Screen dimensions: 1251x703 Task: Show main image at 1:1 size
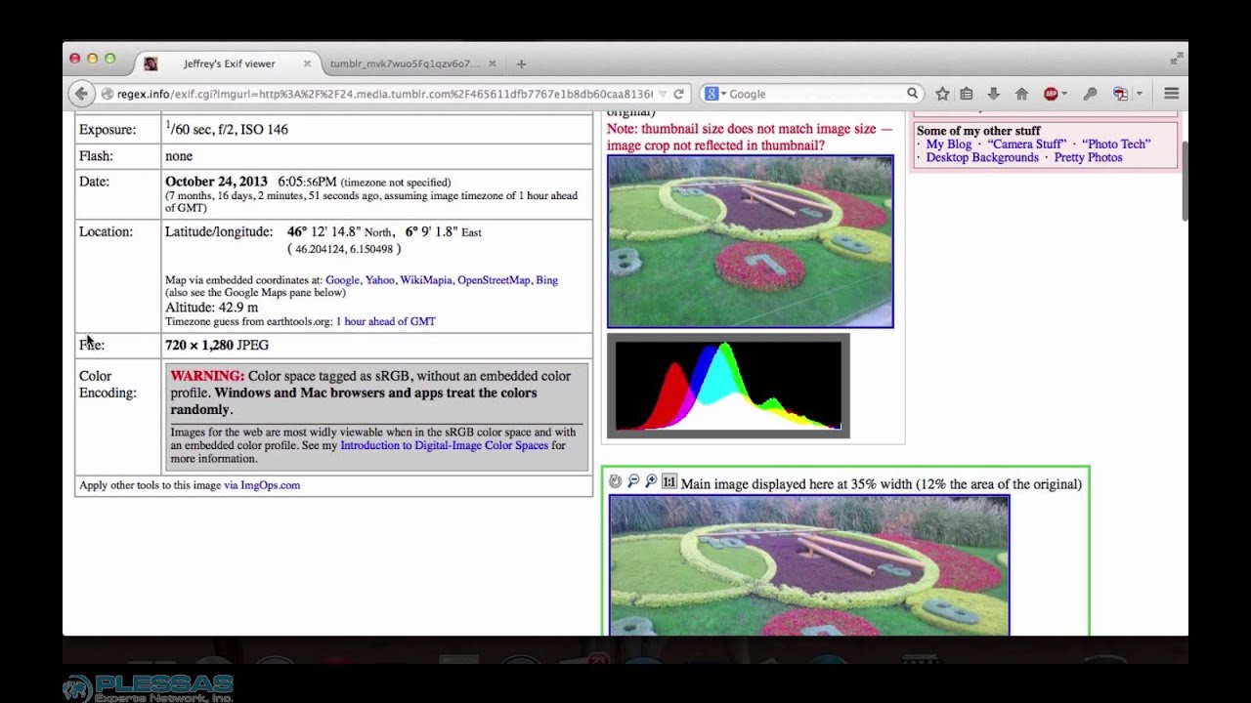pos(669,481)
